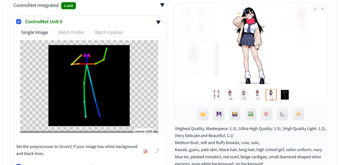Select the second gallery thumbnail
The image size is (339, 165).
pyautogui.click(x=230, y=95)
